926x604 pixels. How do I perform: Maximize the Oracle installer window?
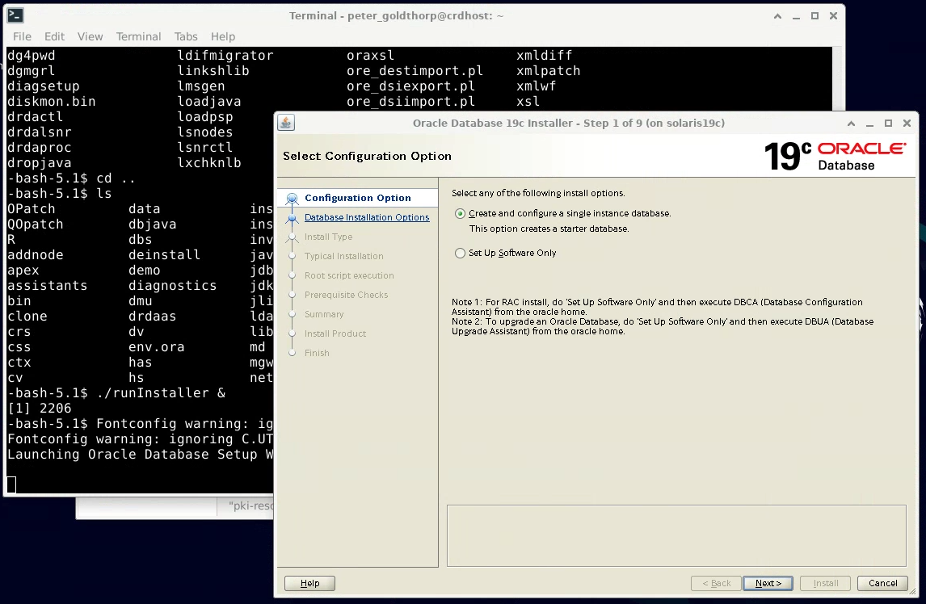(x=888, y=124)
